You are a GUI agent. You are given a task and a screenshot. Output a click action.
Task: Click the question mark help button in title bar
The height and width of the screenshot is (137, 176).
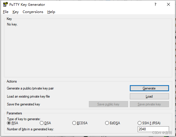[155, 4]
